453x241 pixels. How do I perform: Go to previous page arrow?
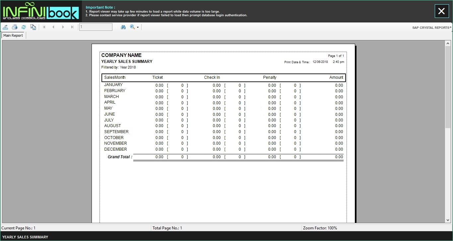tap(53, 27)
